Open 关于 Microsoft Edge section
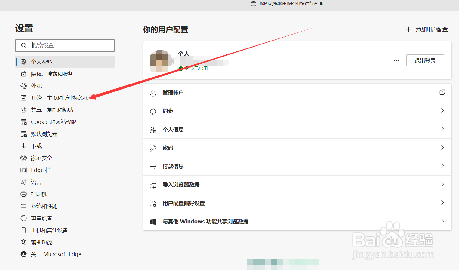The height and width of the screenshot is (270, 459). pyautogui.click(x=65, y=254)
